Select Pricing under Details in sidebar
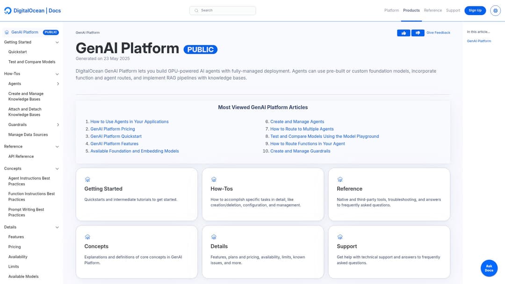Screen dimensions: 505x284 coord(14,247)
